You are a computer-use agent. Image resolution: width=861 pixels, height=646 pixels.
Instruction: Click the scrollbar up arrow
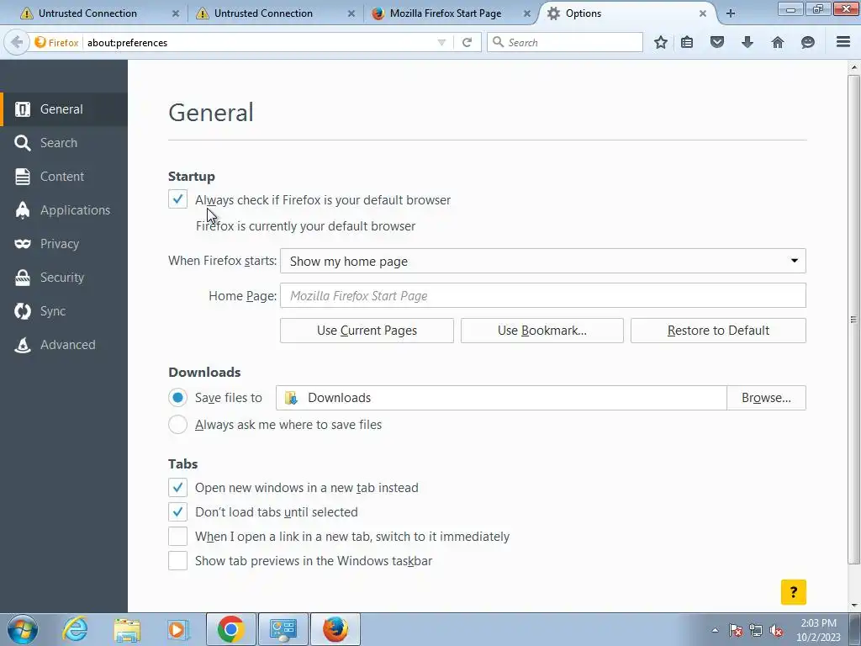(x=853, y=67)
